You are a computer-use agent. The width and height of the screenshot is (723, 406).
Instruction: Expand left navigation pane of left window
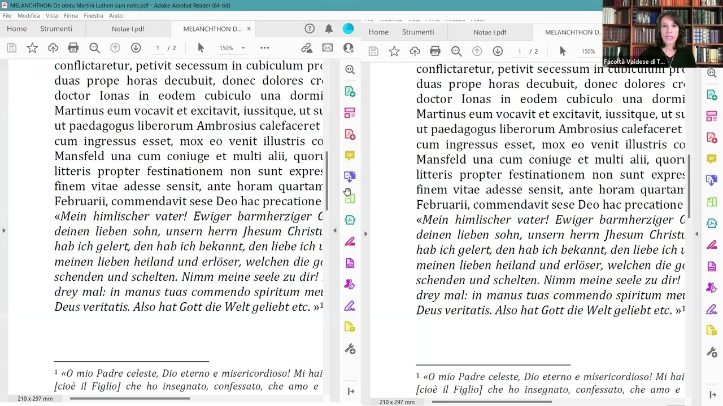[x=3, y=231]
